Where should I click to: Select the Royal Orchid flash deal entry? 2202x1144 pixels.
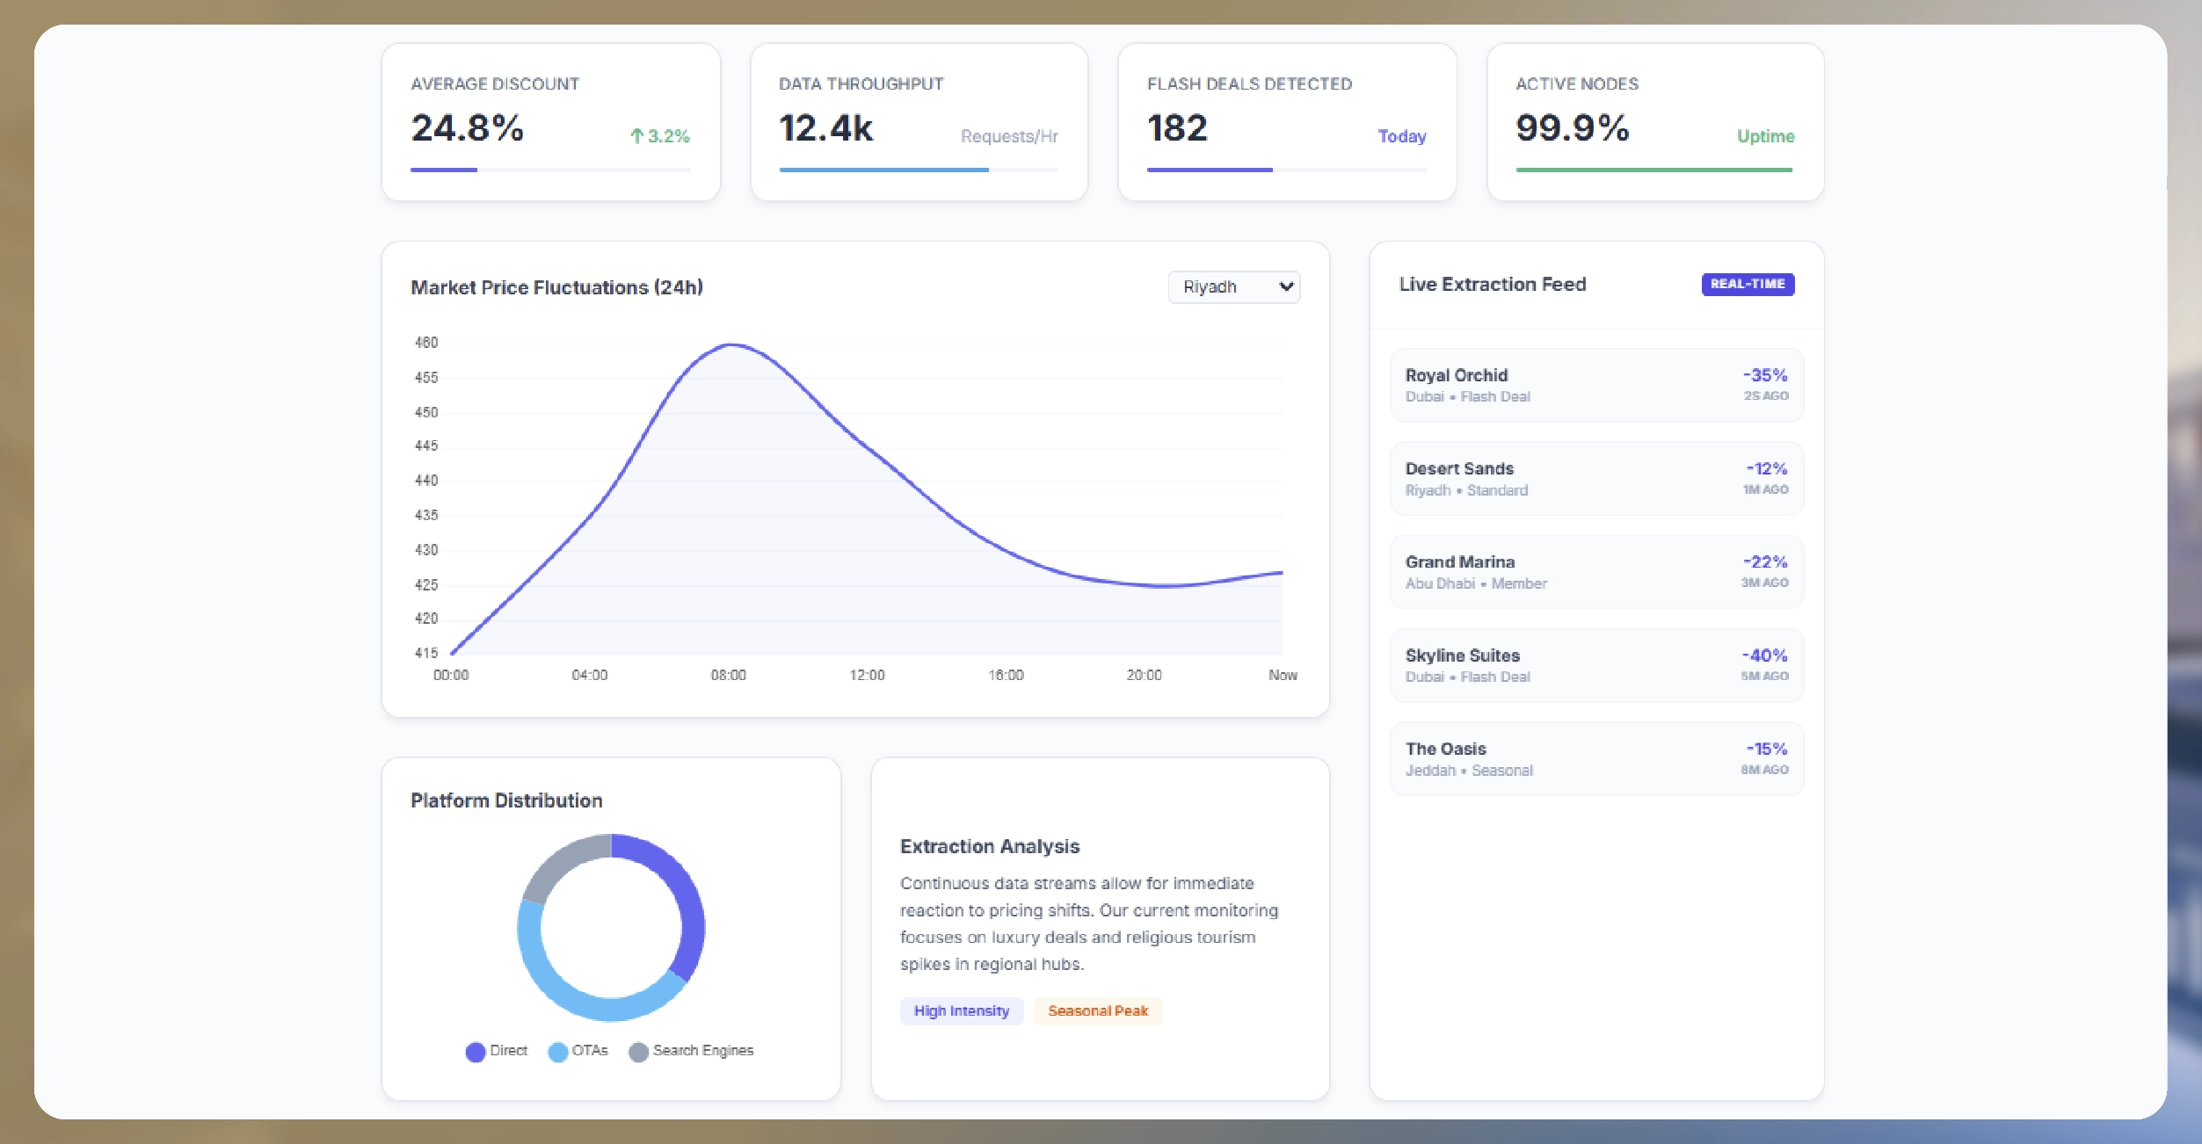(1595, 385)
